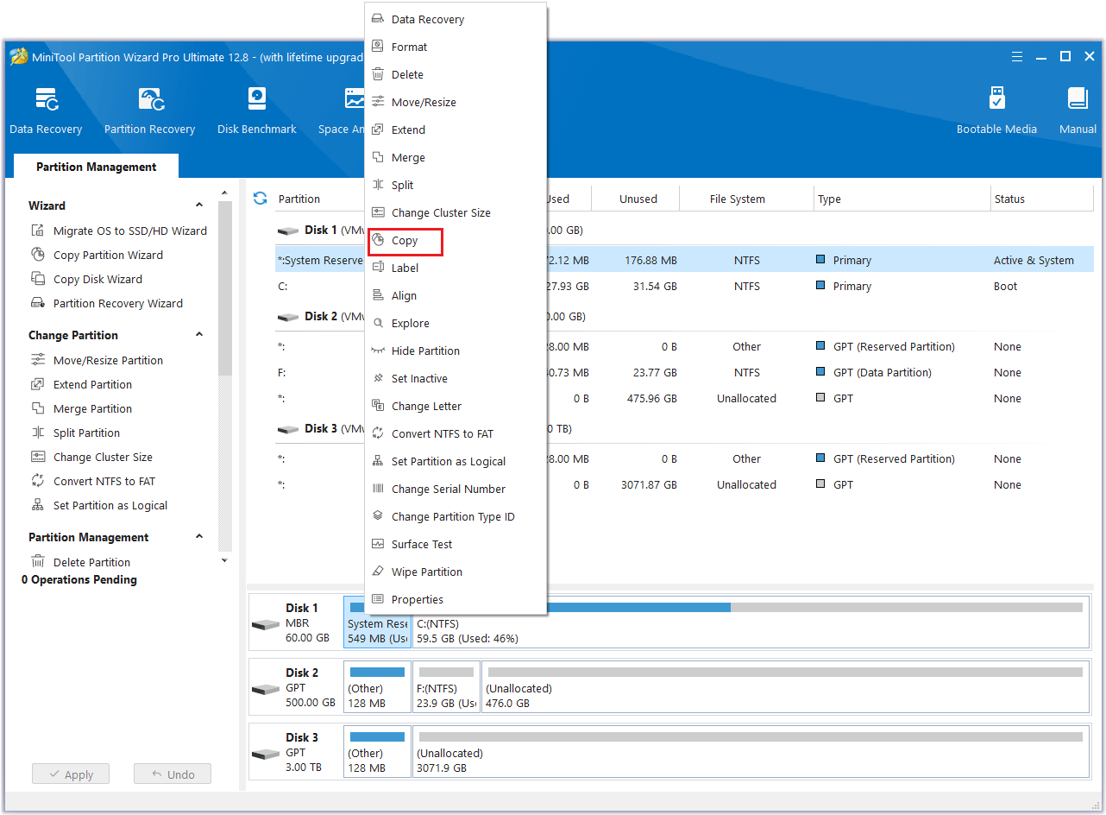The width and height of the screenshot is (1106, 815).
Task: Switch to the Partition Management tab
Action: pyautogui.click(x=96, y=167)
